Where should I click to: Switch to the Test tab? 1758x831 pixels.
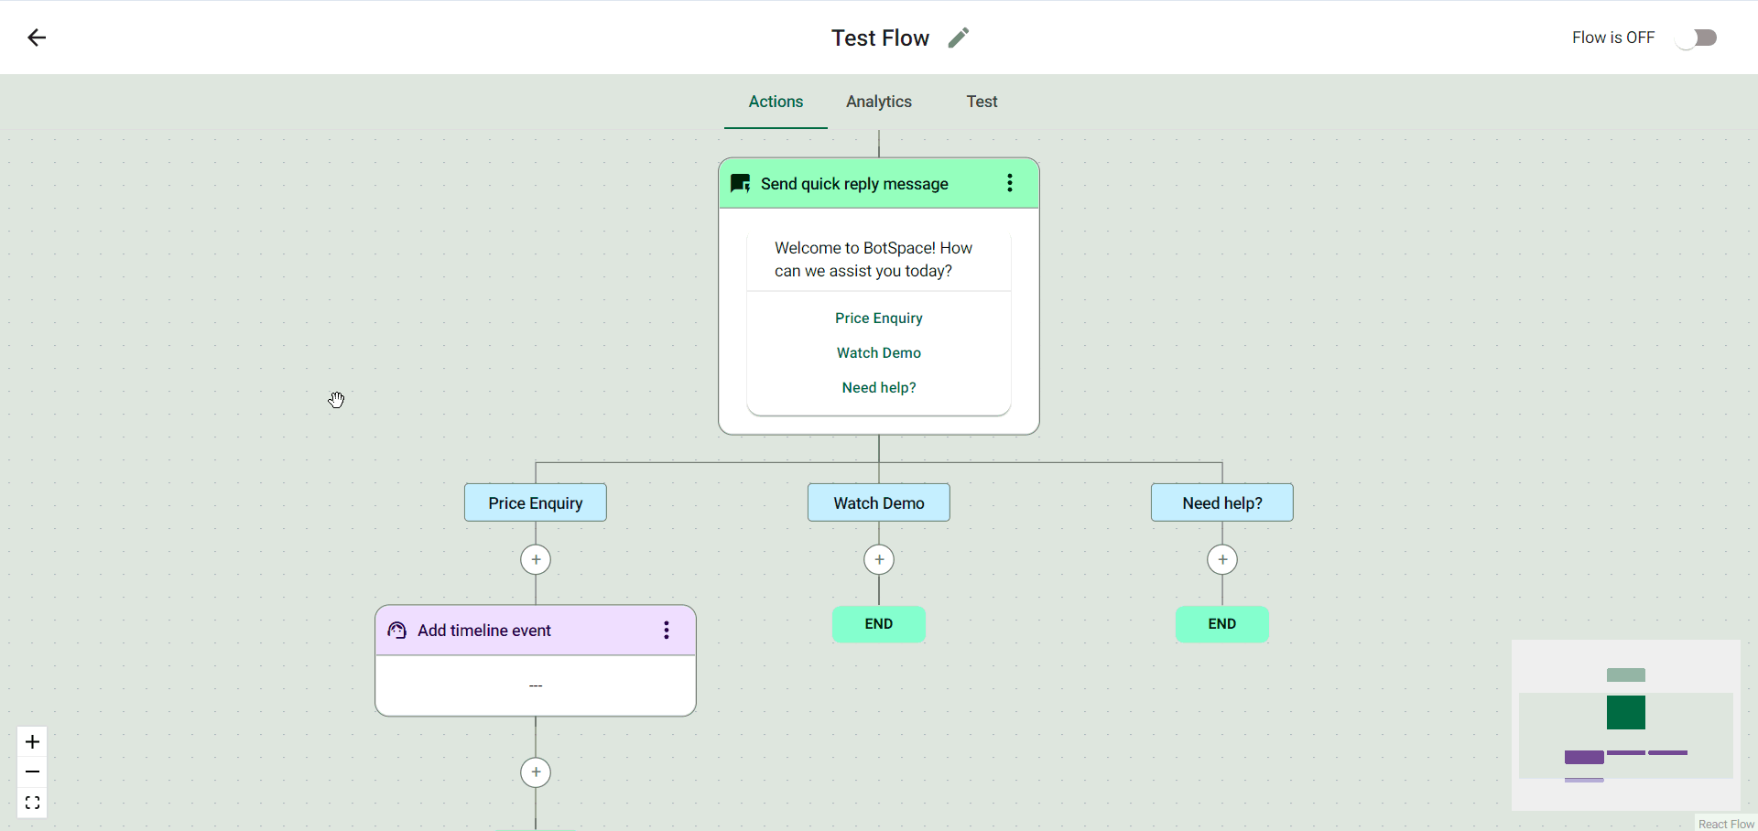click(982, 102)
